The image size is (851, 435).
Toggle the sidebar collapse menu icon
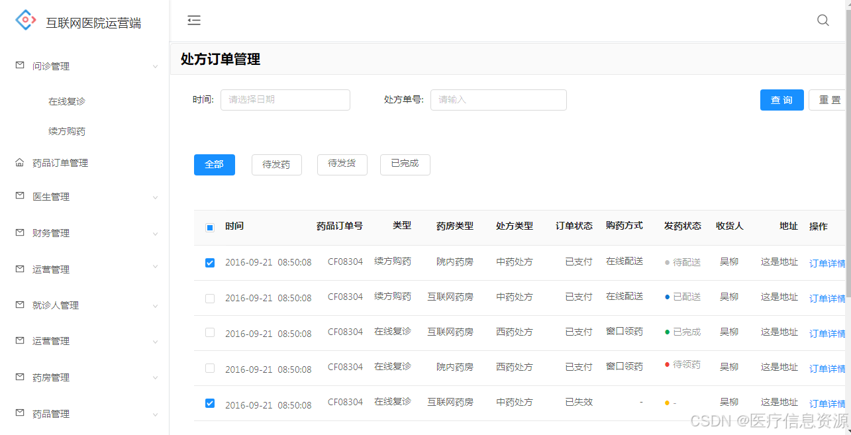[194, 21]
